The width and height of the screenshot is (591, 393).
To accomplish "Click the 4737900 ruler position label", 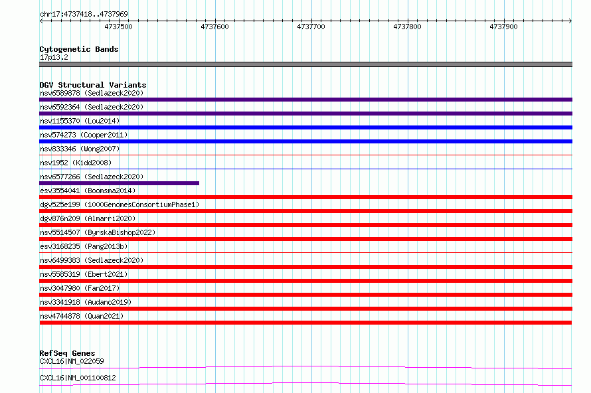I will [x=503, y=27].
